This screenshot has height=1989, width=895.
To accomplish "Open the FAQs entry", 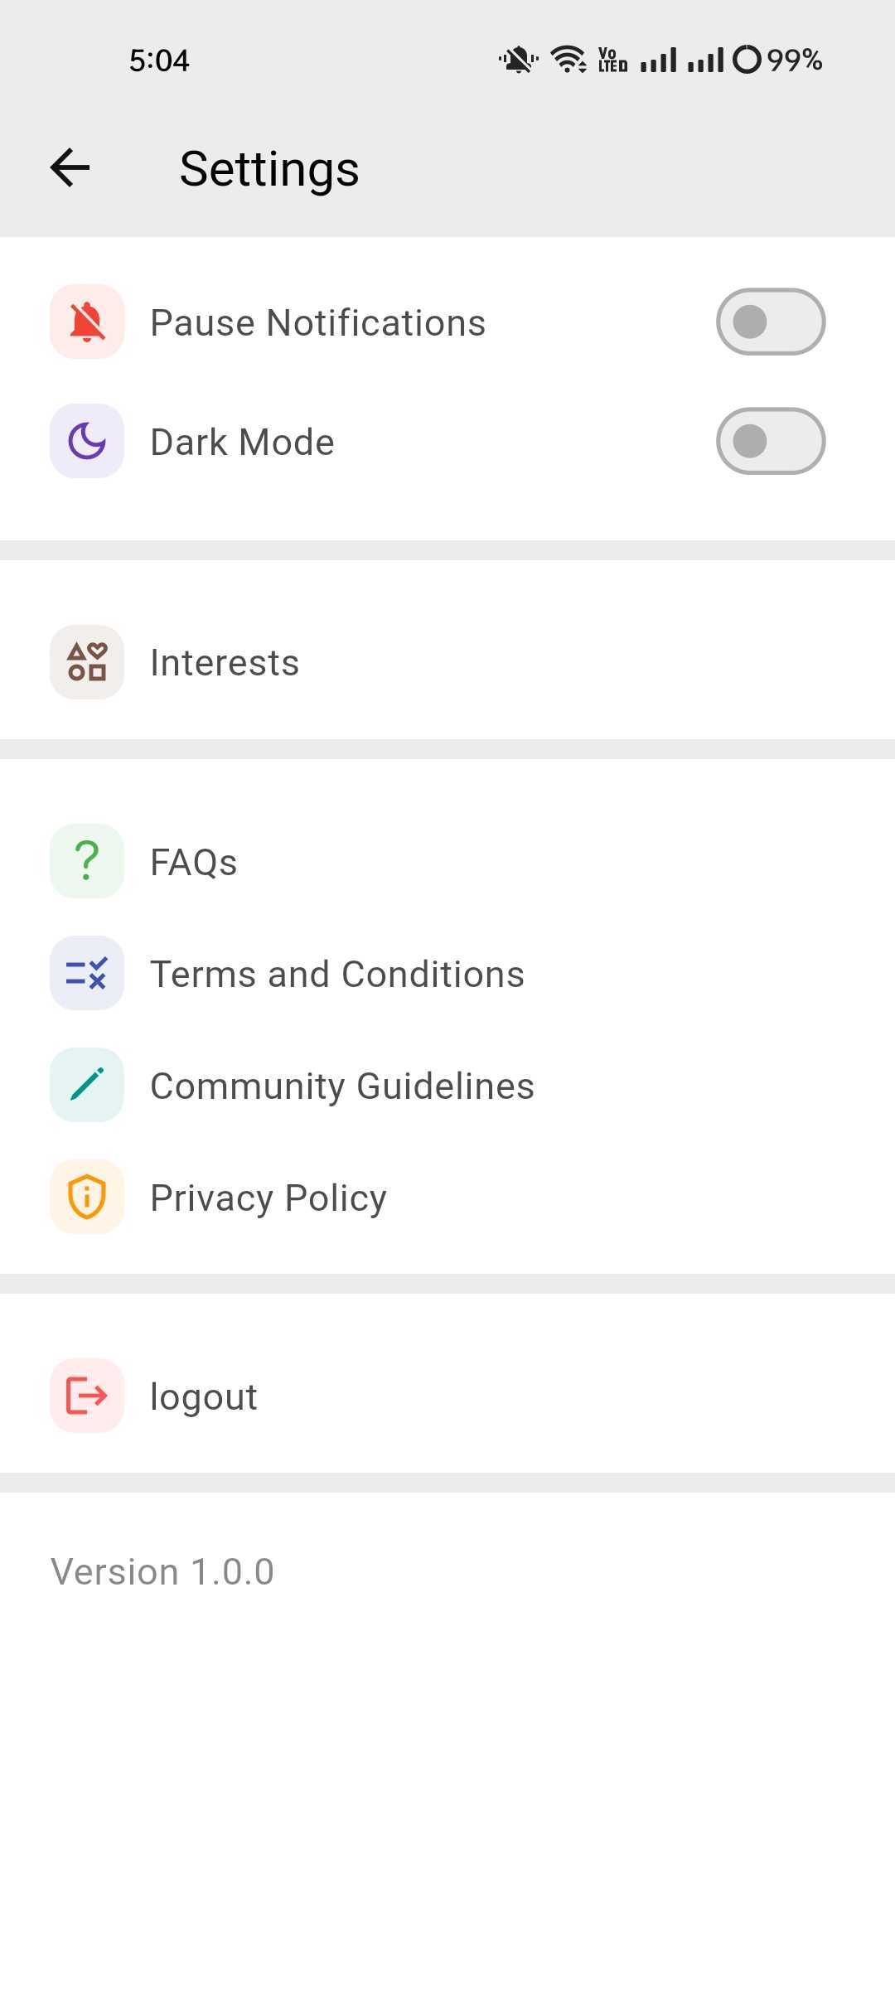I will pyautogui.click(x=194, y=862).
